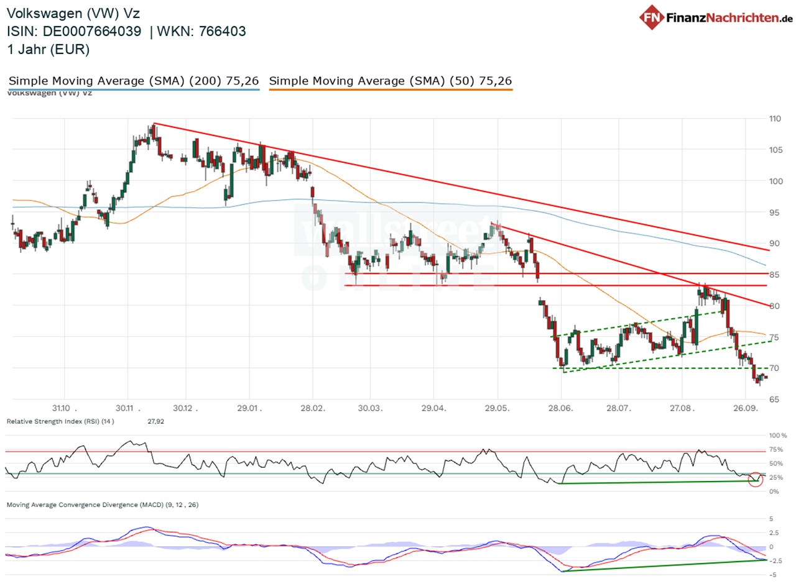Viewport: 796px width, 584px height.
Task: Click the "-2.5" MACD axis label
Action: pyautogui.click(x=775, y=560)
